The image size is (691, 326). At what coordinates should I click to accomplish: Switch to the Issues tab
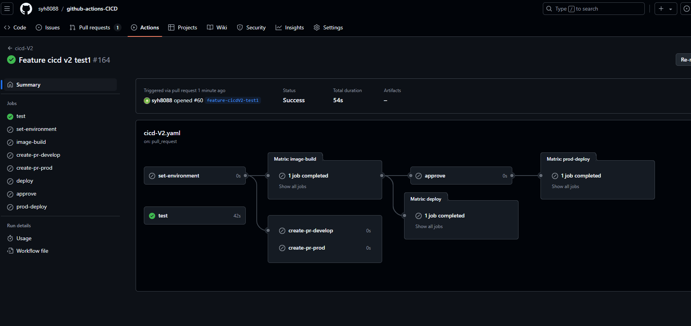[48, 27]
